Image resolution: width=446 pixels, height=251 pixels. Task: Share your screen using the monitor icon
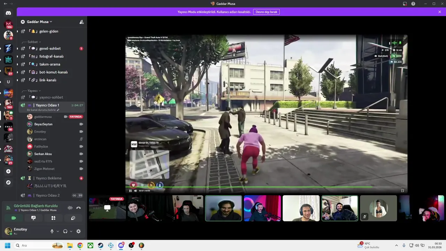tap(33, 218)
